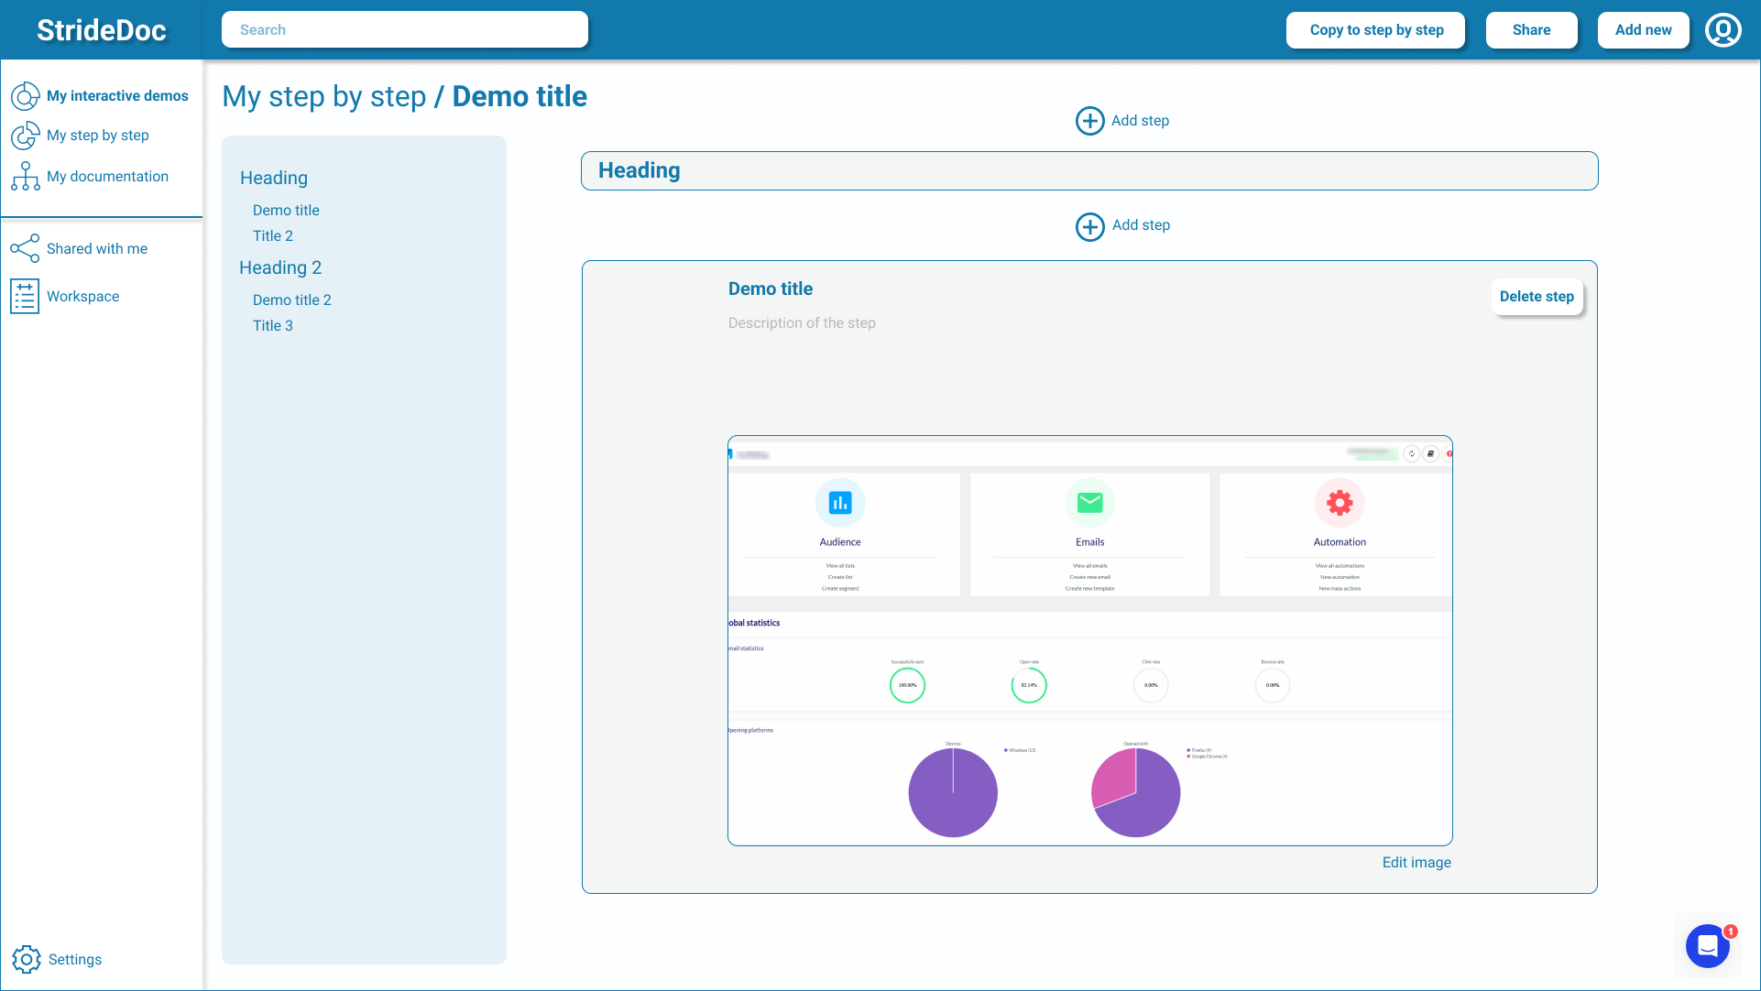Click Emails envelope icon in screenshot
Screen dimensions: 1761x991
click(x=1089, y=503)
